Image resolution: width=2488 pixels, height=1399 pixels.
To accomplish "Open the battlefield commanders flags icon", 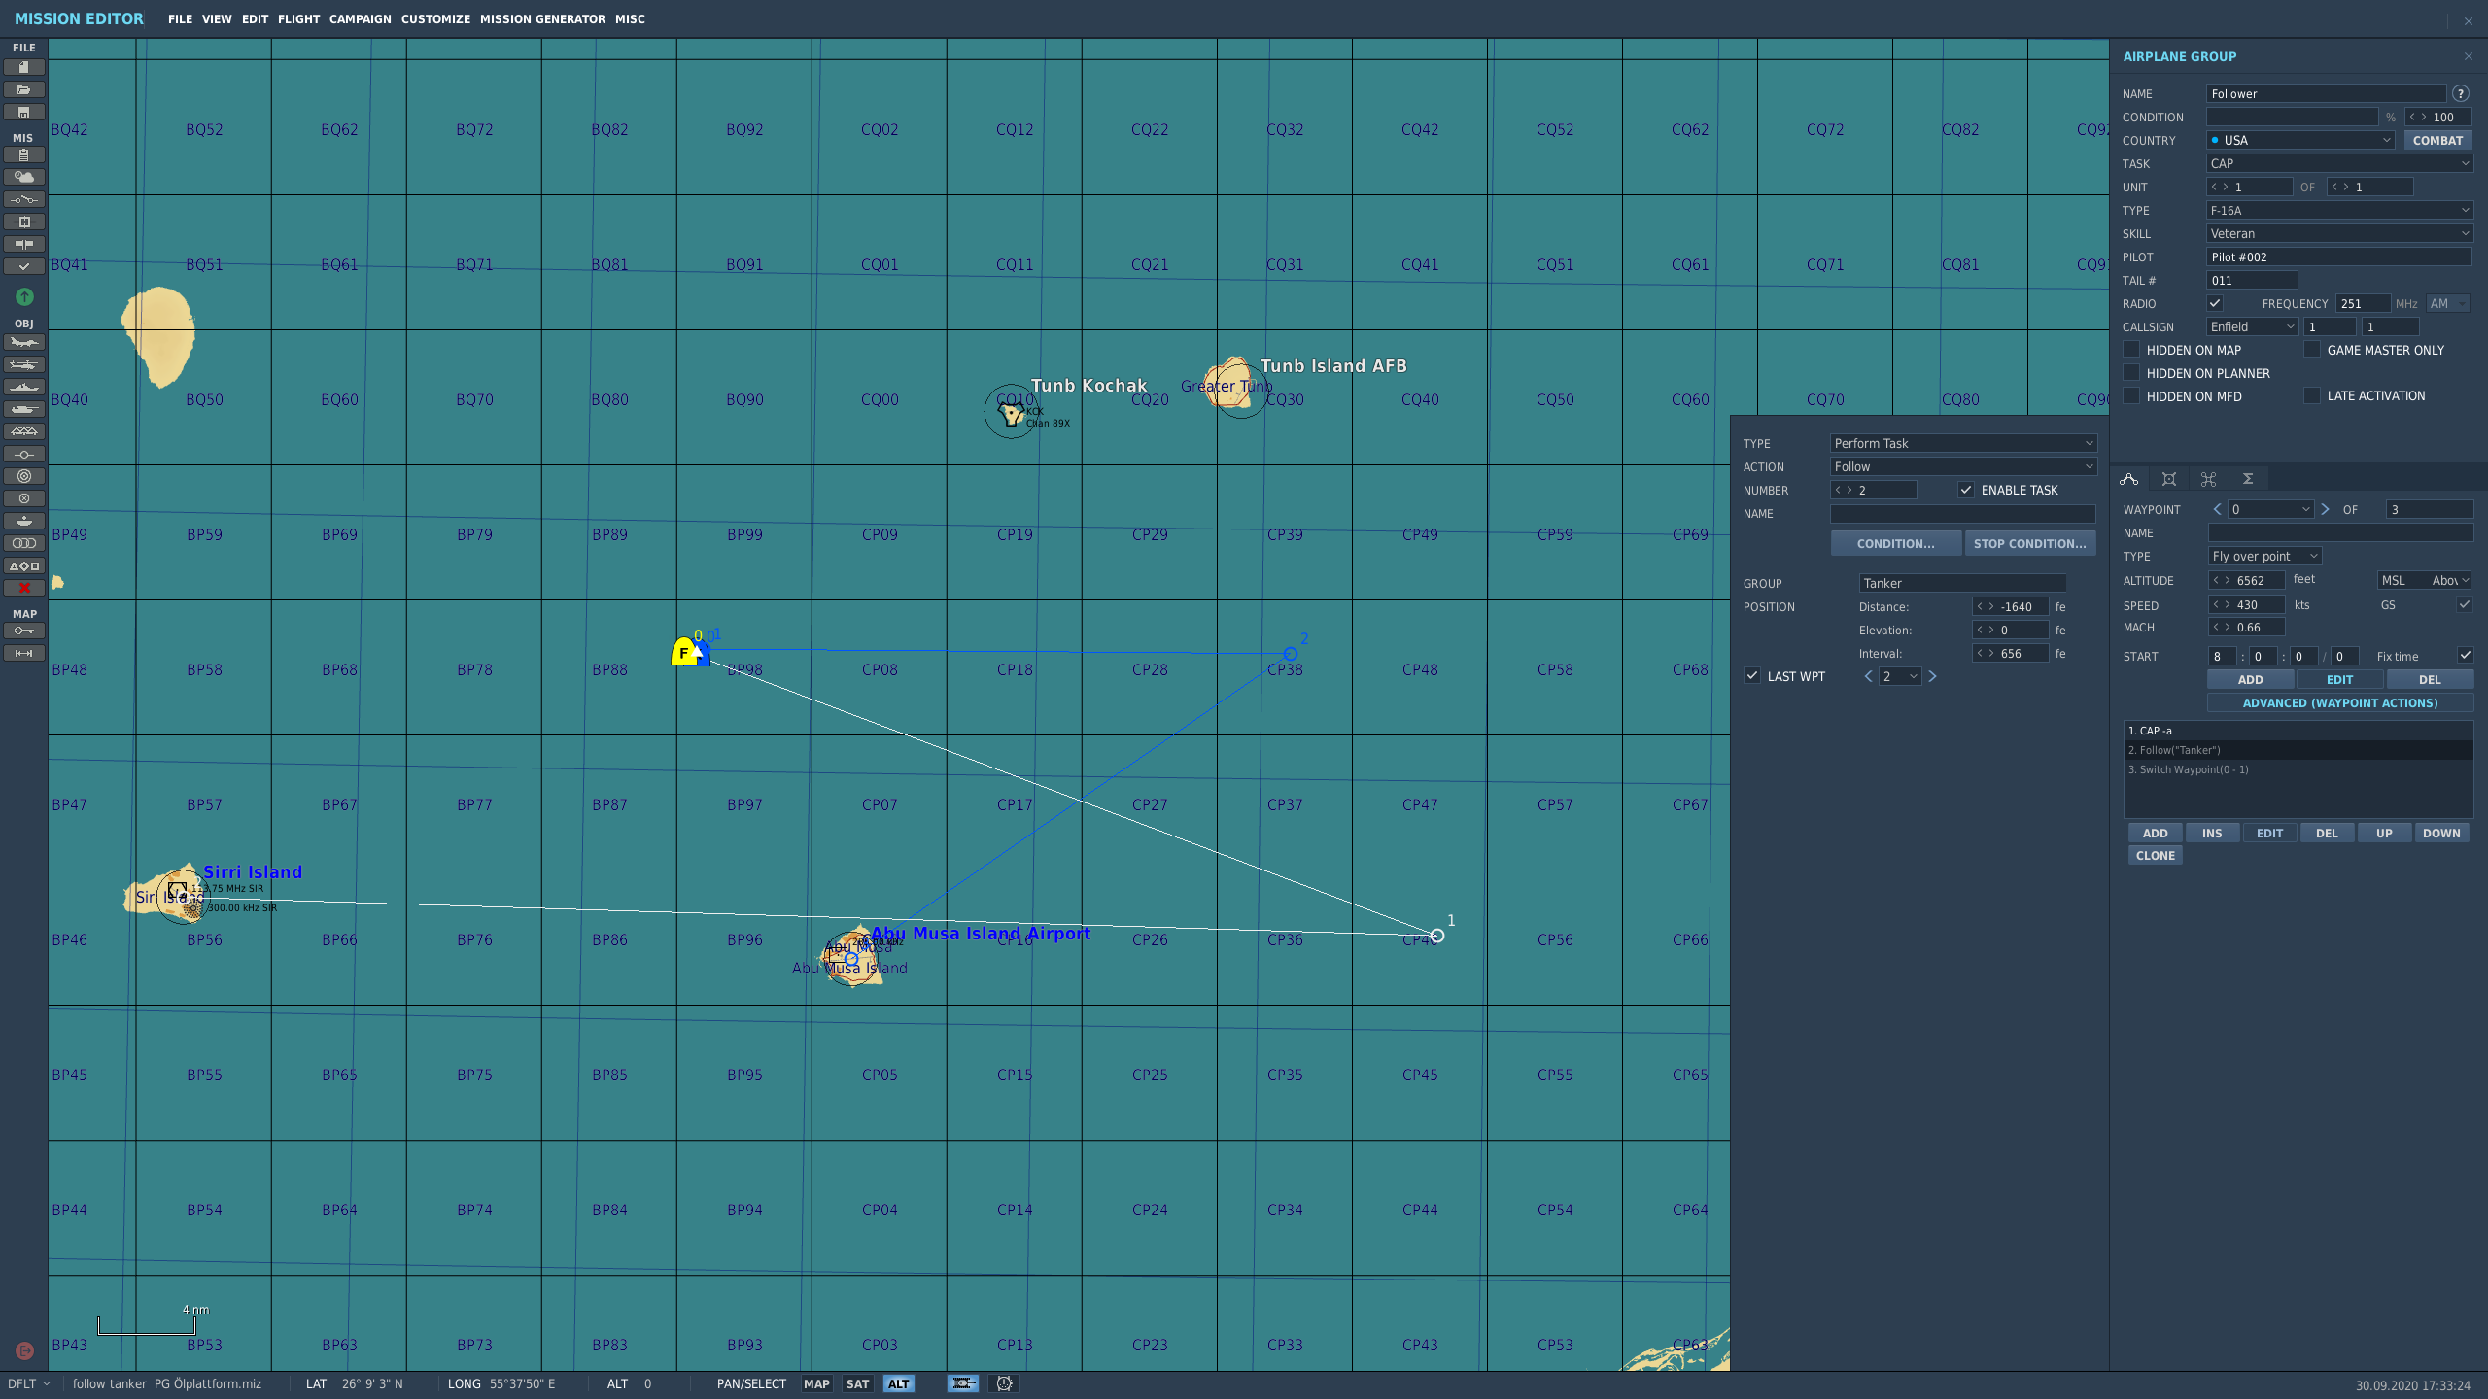I will [x=24, y=244].
